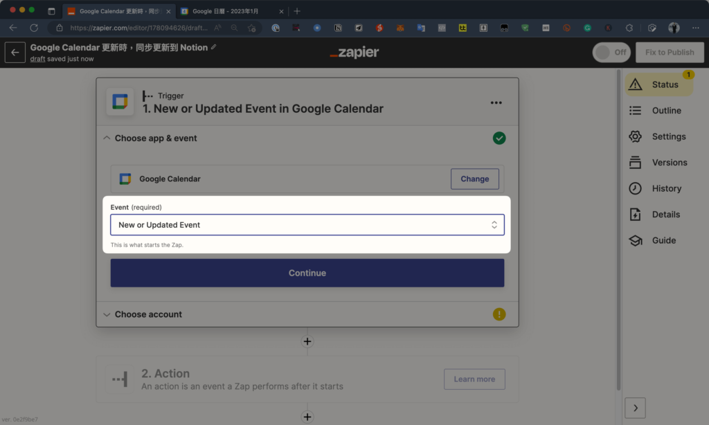
Task: Close the Google 日曆 browser tab
Action: point(281,11)
